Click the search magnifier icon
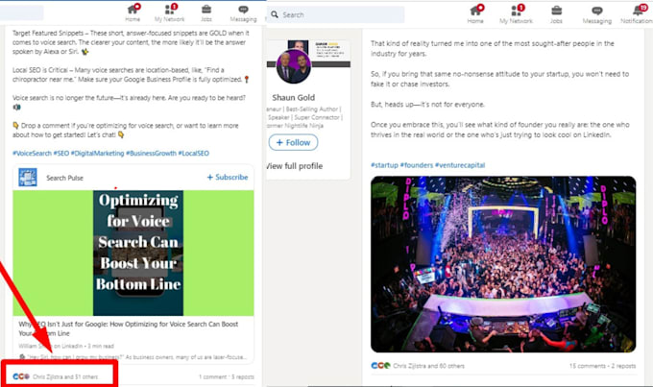The image size is (653, 387). (275, 14)
